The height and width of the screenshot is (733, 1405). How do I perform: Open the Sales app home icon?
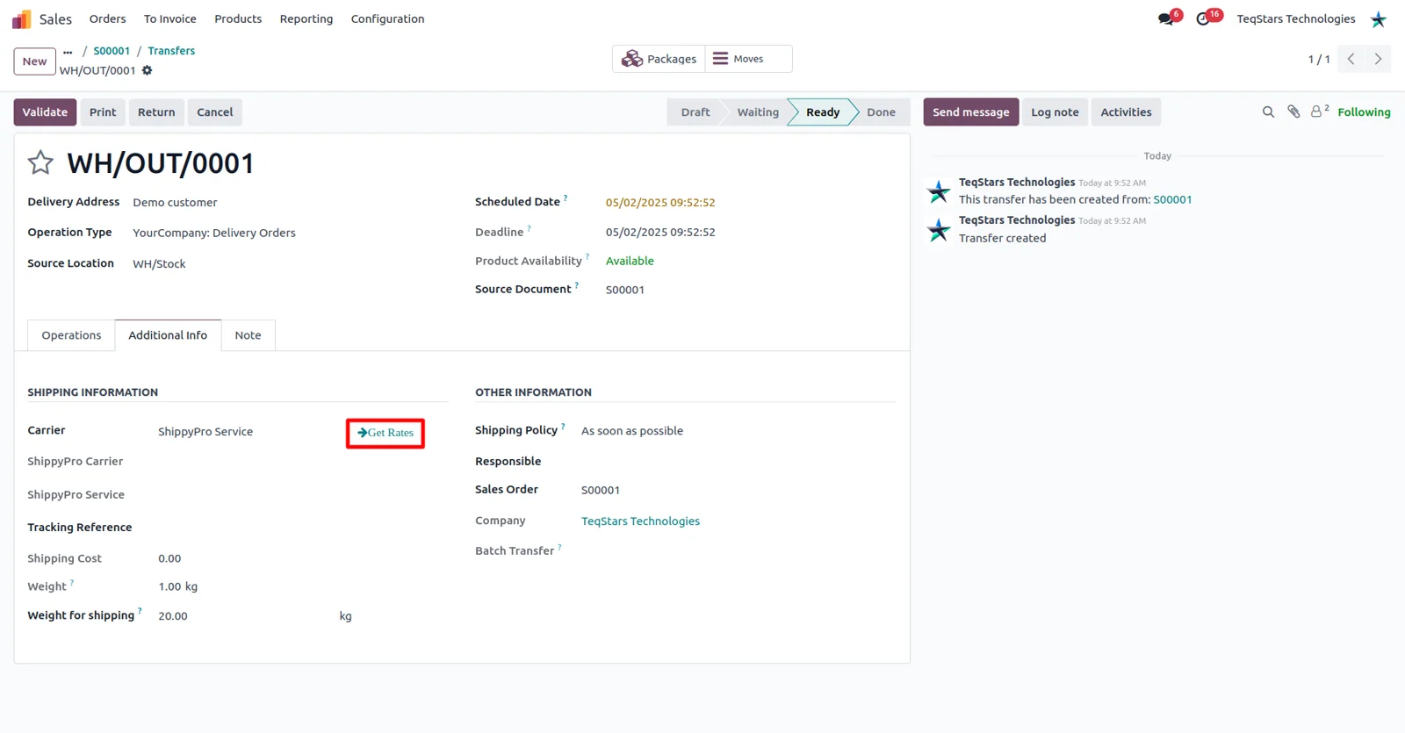(x=21, y=18)
